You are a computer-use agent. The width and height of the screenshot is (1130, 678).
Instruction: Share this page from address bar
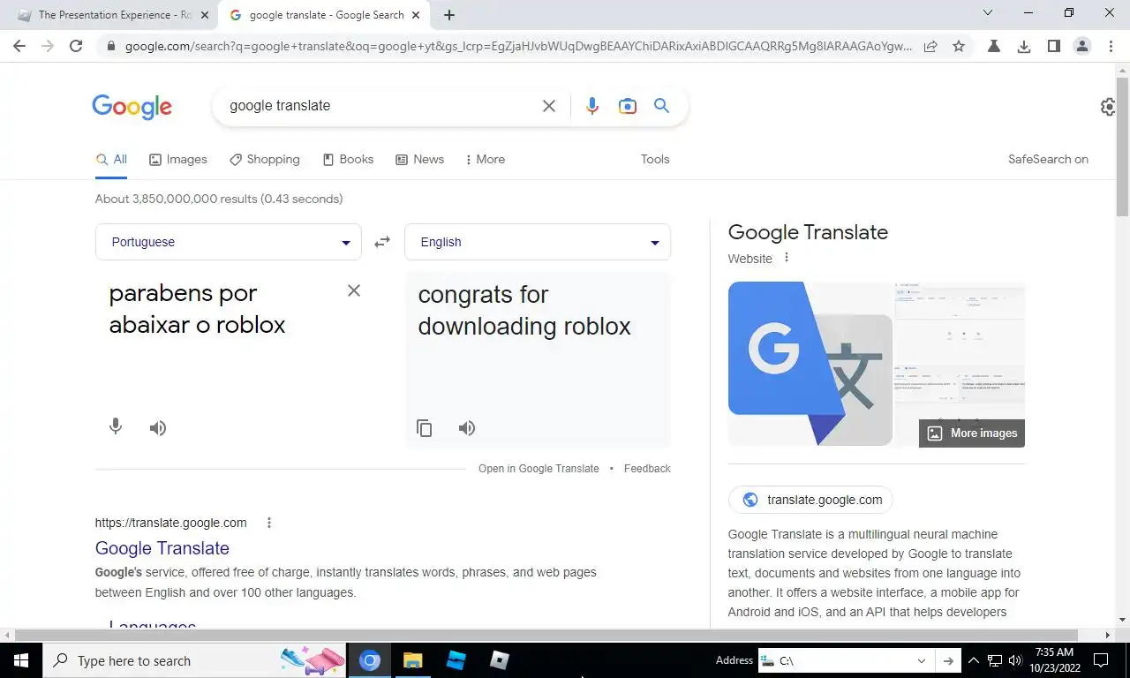click(930, 46)
